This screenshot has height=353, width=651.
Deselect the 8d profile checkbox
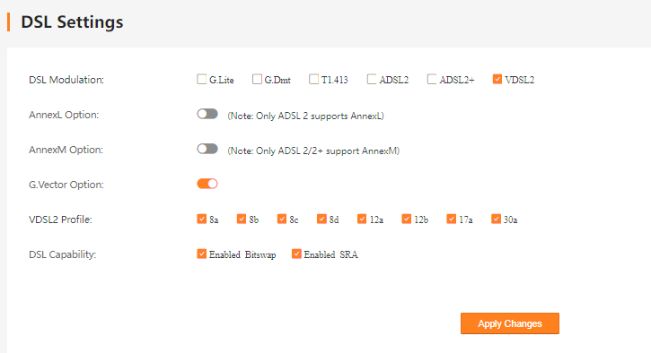pos(321,219)
